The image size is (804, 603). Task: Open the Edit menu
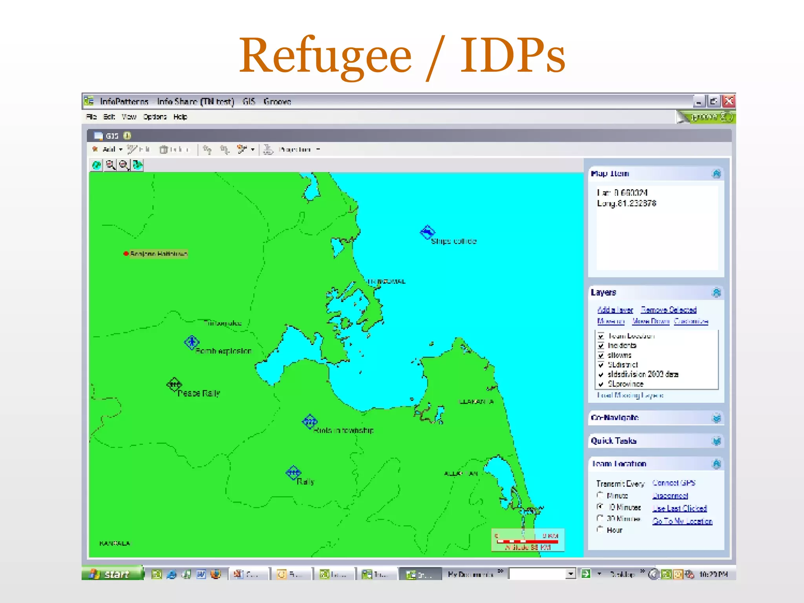[109, 117]
